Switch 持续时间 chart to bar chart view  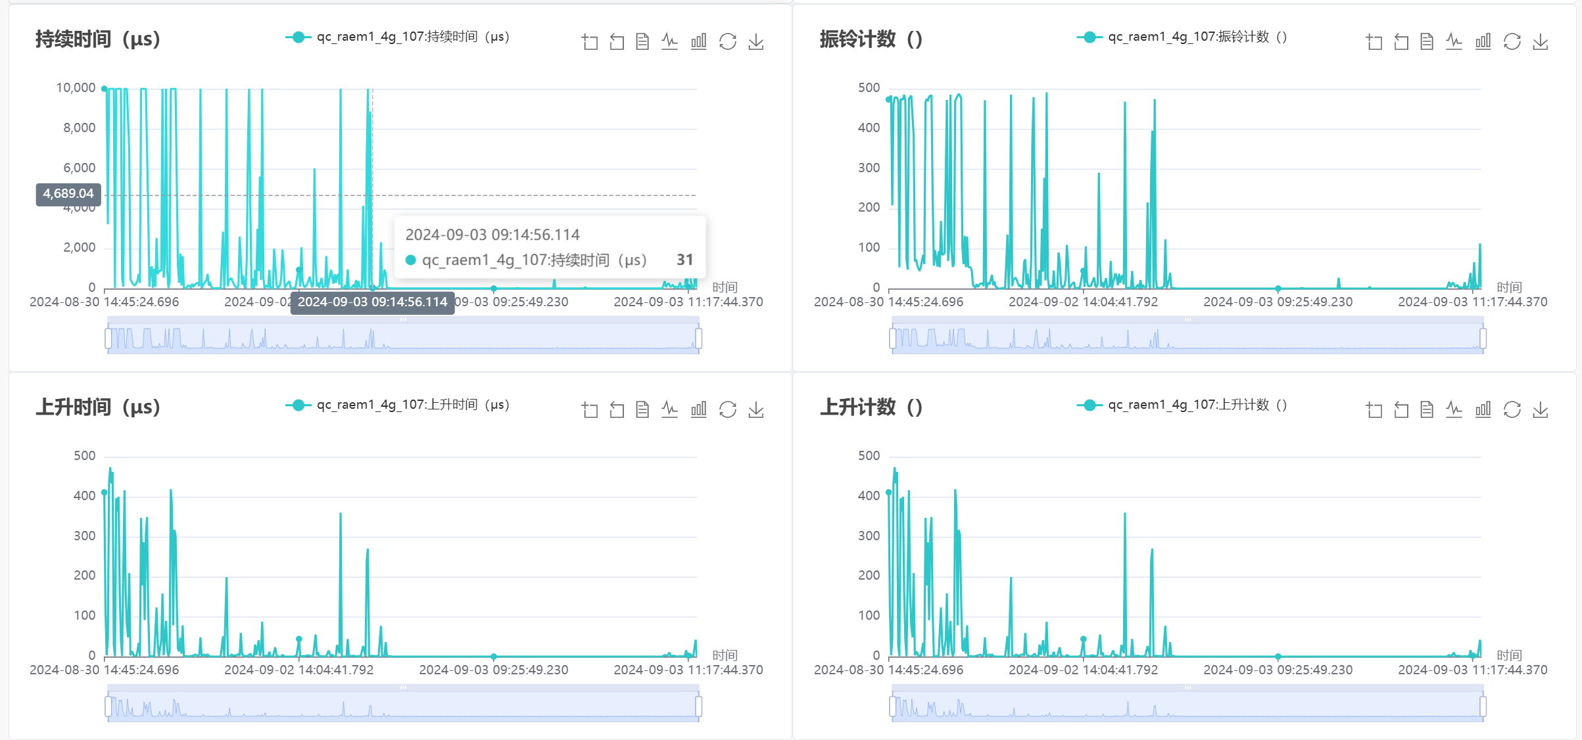click(698, 41)
